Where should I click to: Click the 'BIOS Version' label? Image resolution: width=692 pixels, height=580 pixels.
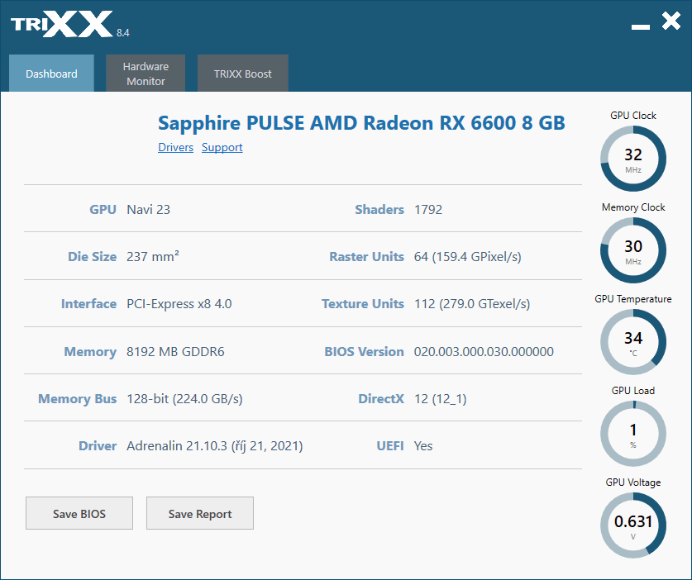tap(364, 351)
